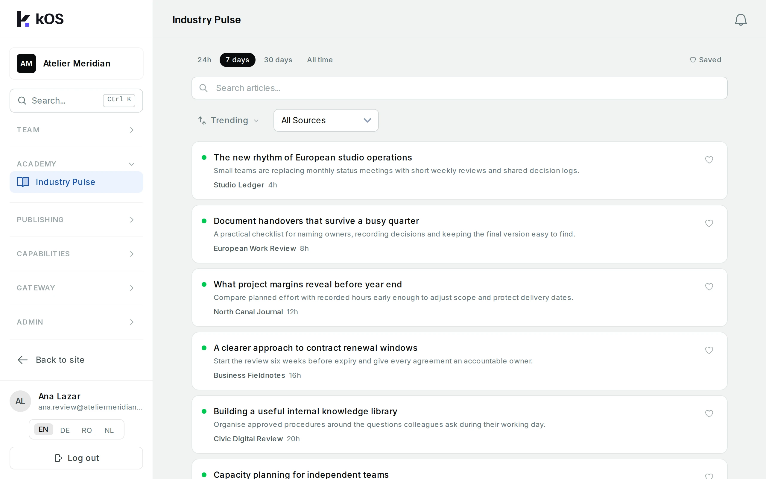The height and width of the screenshot is (479, 766).
Task: Open Industry Pulse in sidebar
Action: coord(76,182)
